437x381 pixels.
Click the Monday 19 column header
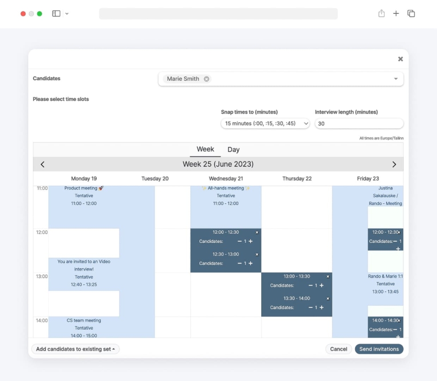tap(84, 179)
